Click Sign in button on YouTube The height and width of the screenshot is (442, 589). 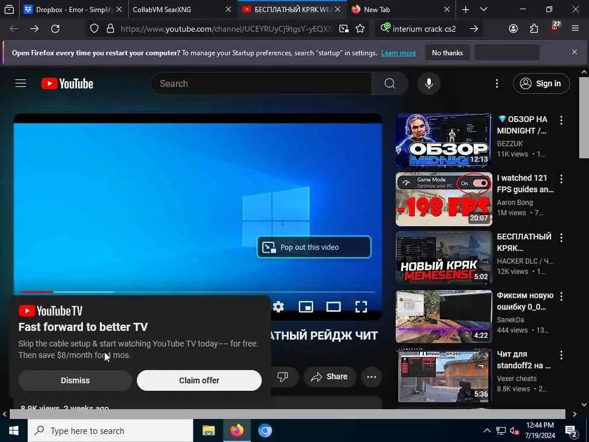541,83
